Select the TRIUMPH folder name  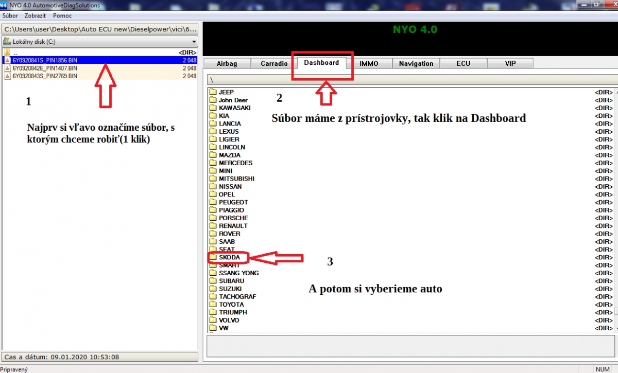point(233,312)
